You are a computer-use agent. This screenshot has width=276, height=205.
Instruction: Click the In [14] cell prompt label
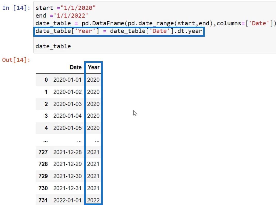tap(16, 8)
